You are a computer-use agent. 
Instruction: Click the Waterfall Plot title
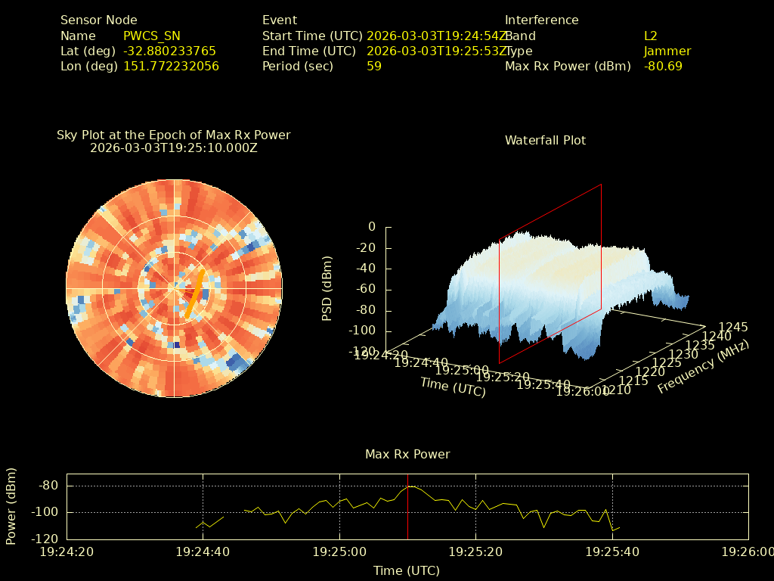click(x=545, y=140)
